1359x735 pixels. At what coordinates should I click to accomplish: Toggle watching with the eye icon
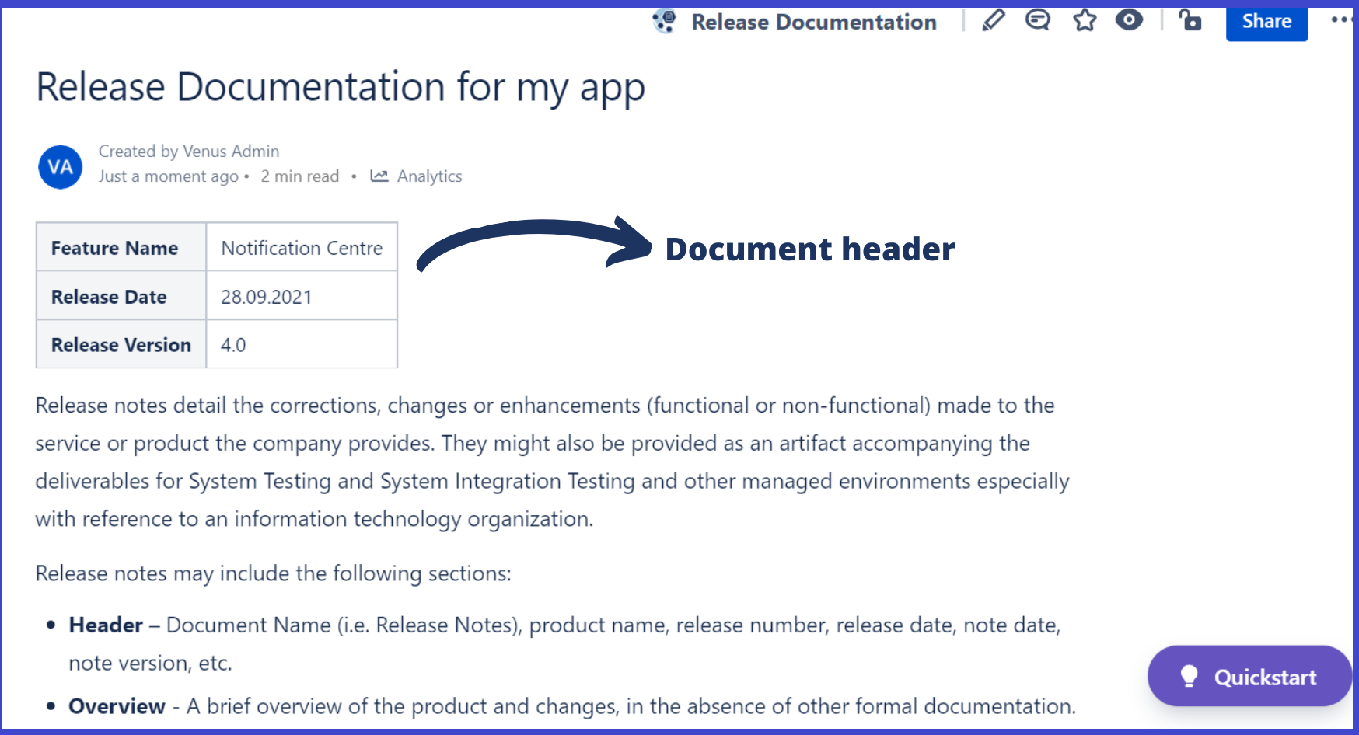point(1129,20)
